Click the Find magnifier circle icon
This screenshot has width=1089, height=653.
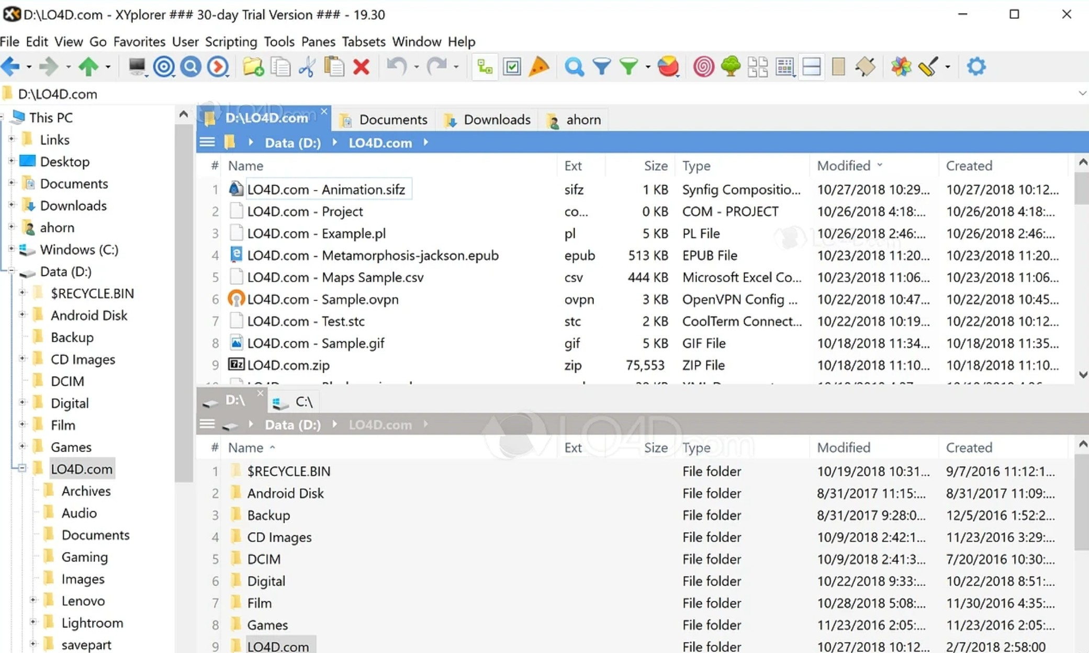click(x=191, y=66)
